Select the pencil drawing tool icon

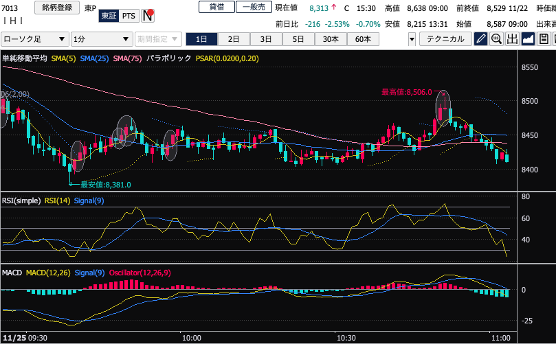coord(481,39)
